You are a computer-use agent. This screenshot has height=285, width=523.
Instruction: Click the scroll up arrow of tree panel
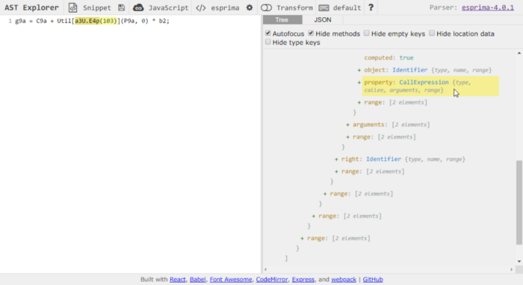[x=519, y=53]
